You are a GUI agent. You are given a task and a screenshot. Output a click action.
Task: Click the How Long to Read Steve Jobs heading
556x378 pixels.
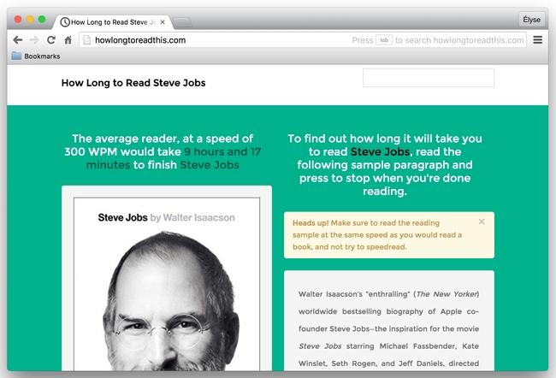point(133,83)
